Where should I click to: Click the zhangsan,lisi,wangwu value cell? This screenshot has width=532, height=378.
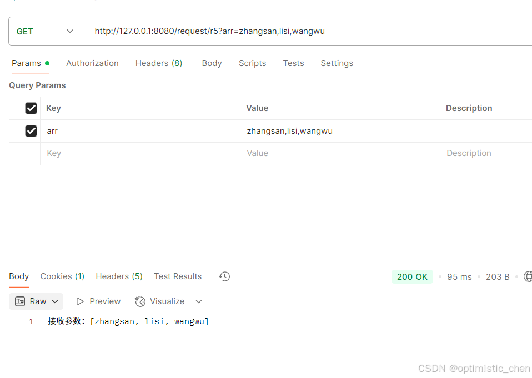click(x=340, y=131)
